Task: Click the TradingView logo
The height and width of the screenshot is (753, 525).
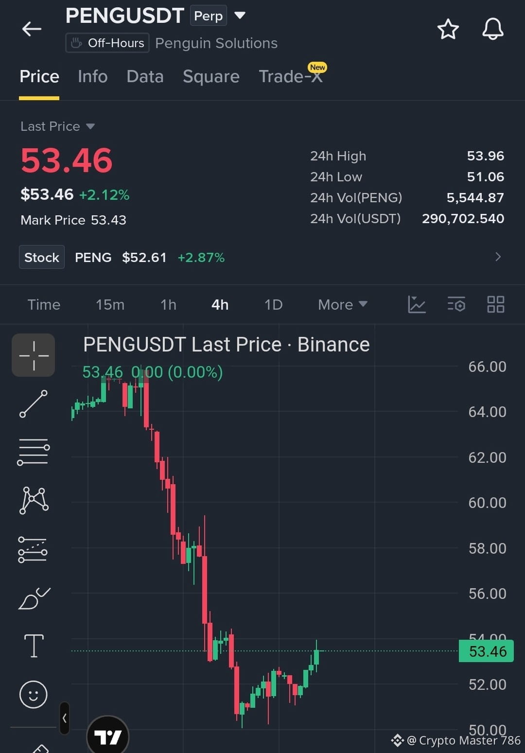Action: pyautogui.click(x=108, y=736)
